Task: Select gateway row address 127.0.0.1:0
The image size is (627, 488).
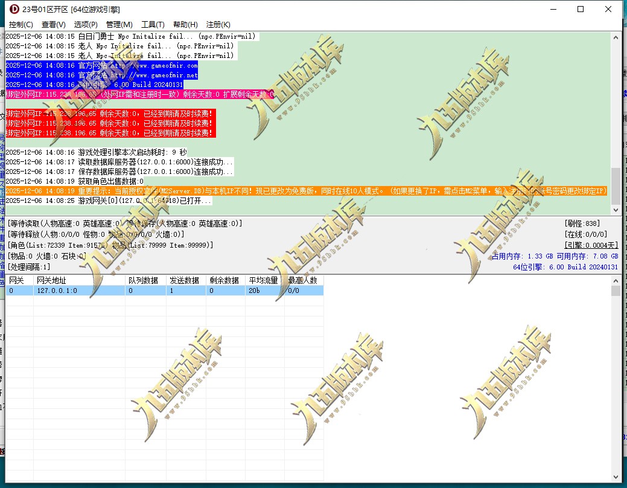Action: click(57, 291)
